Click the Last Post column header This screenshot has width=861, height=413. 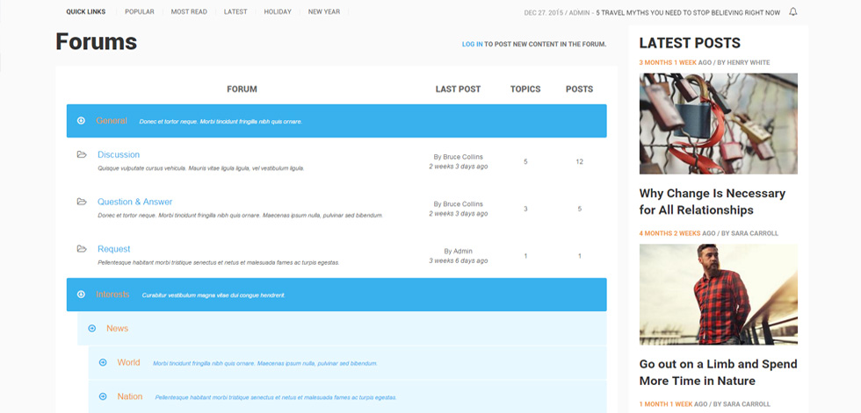(x=458, y=89)
